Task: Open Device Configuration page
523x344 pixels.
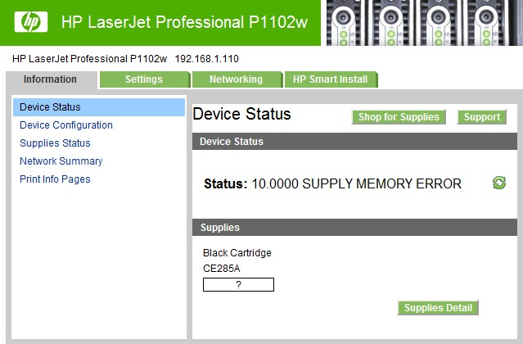Action: coord(66,125)
